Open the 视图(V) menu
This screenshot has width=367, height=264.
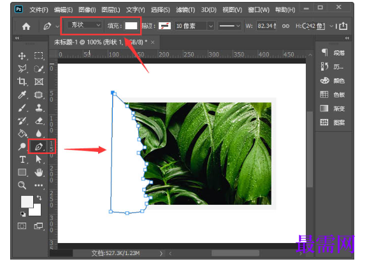click(232, 10)
